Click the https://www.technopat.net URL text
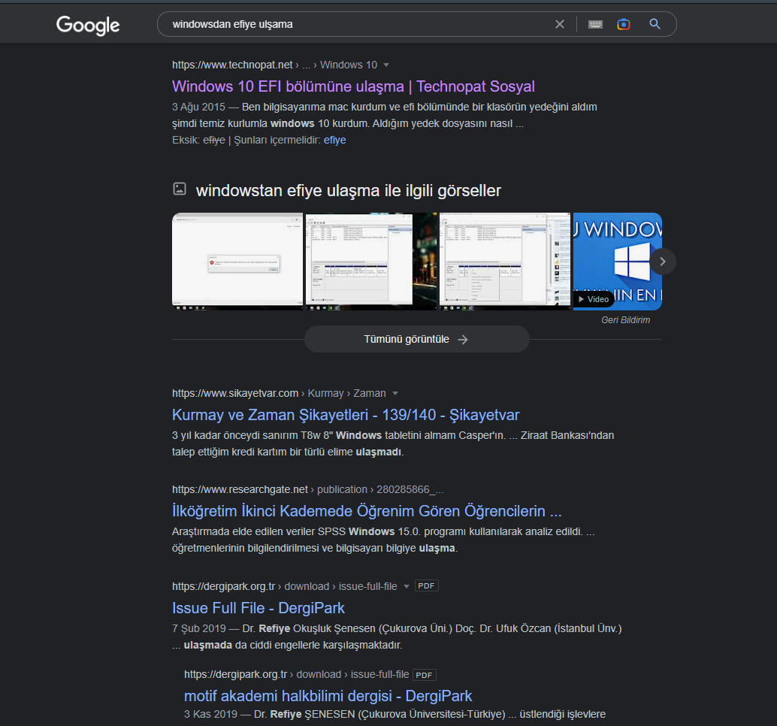This screenshot has height=726, width=777. 232,65
